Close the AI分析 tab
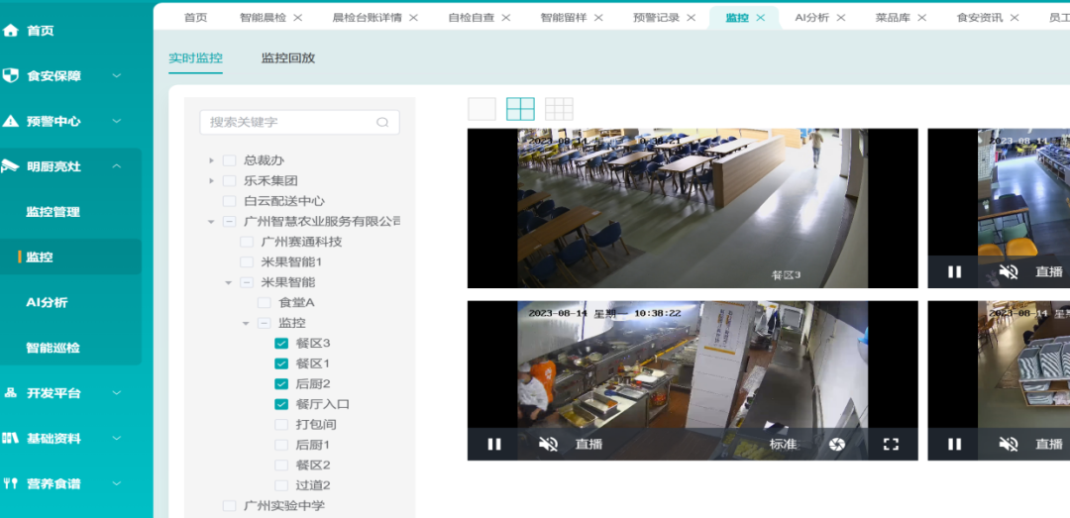 (841, 18)
